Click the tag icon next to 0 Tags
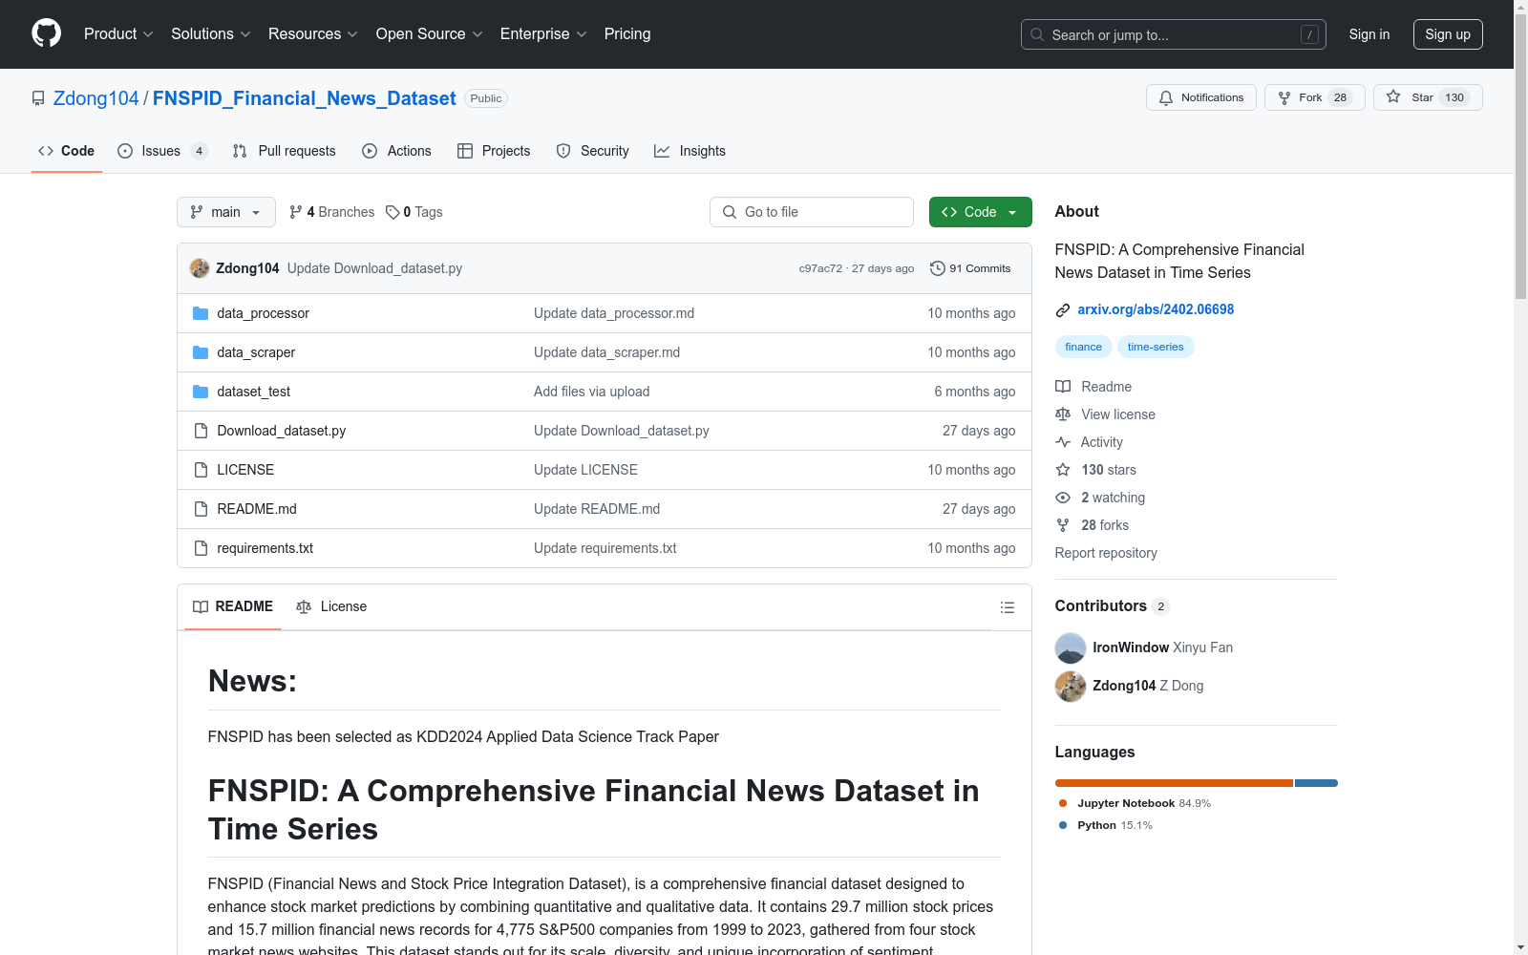 [x=393, y=212]
